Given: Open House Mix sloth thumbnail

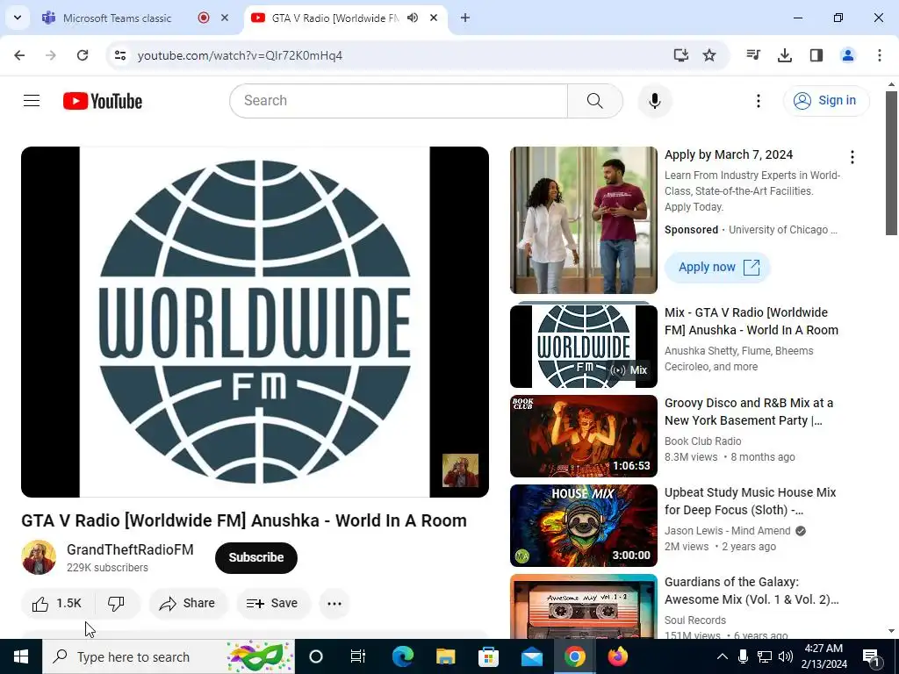Looking at the screenshot, I should pyautogui.click(x=584, y=526).
